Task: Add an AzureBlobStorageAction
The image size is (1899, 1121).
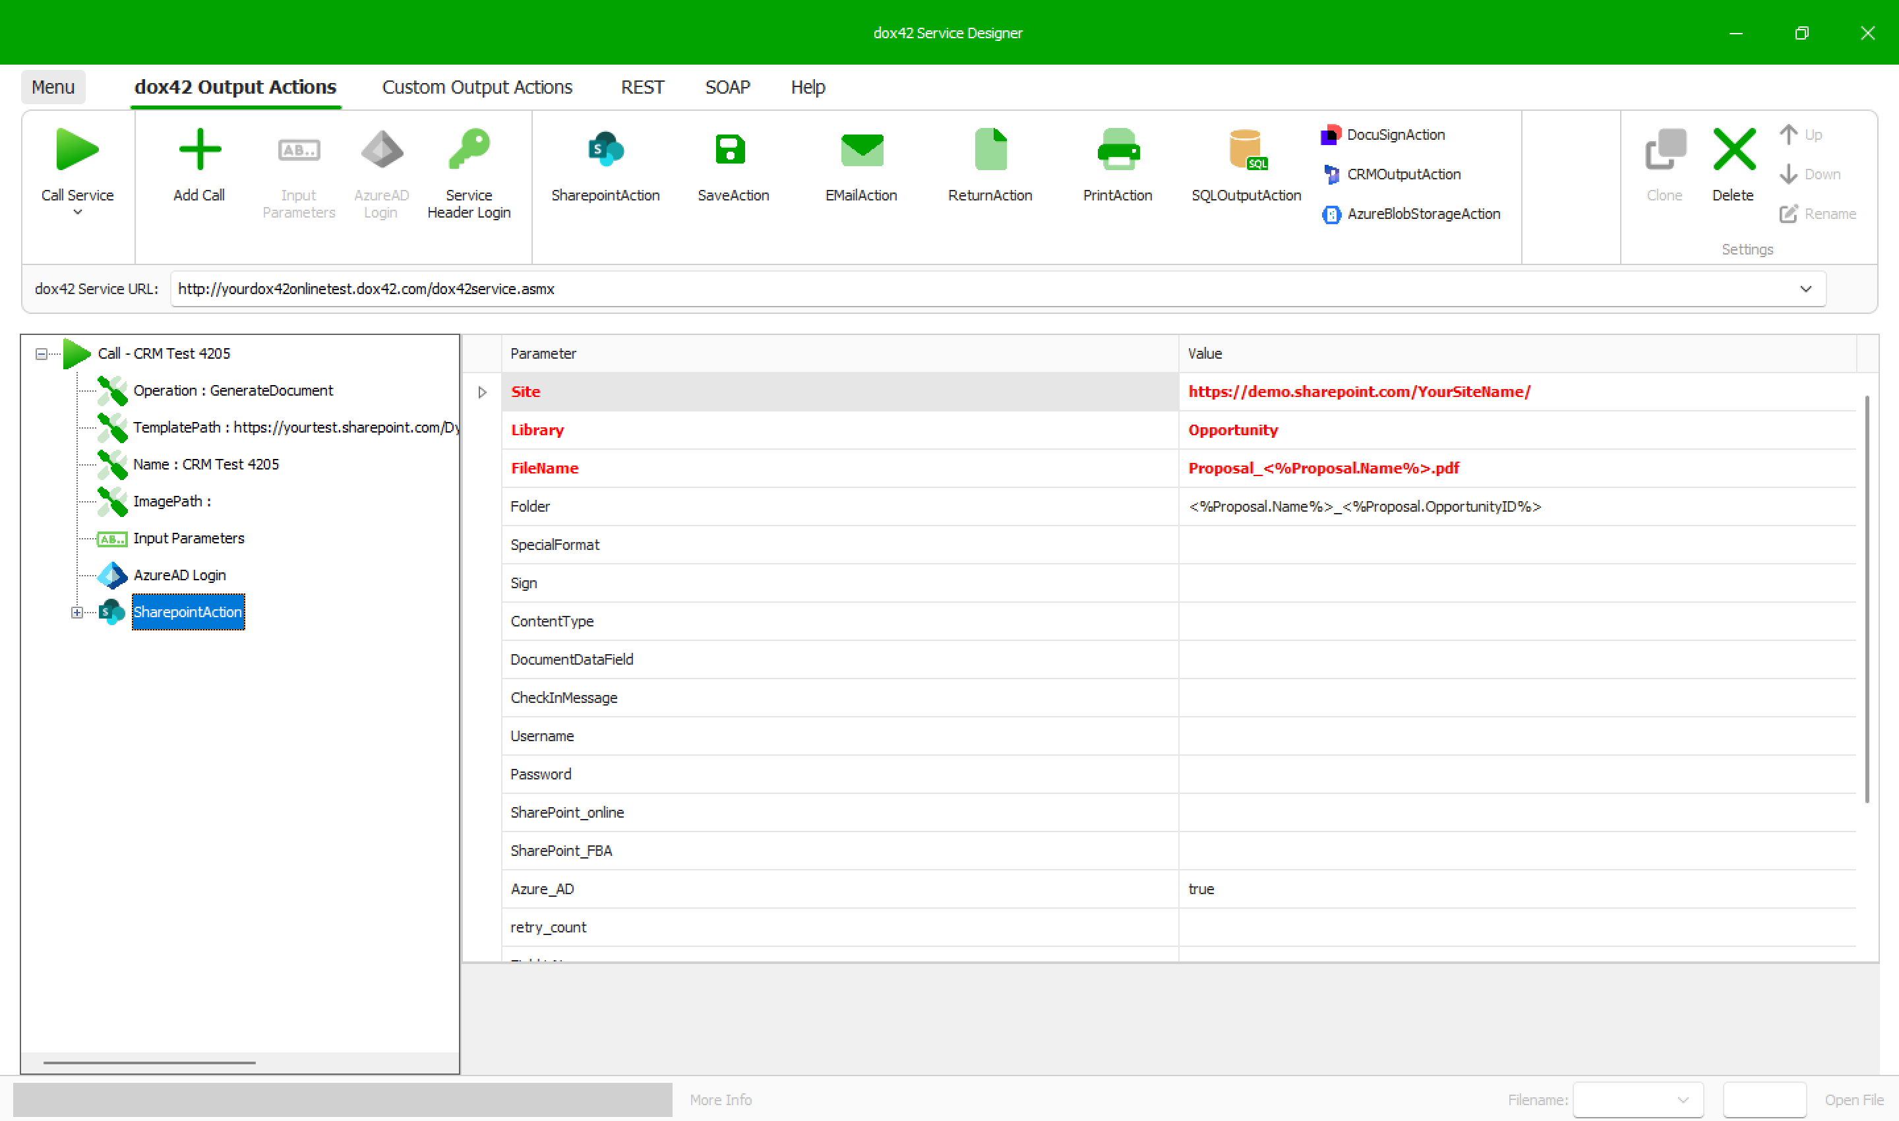Action: pyautogui.click(x=1410, y=214)
